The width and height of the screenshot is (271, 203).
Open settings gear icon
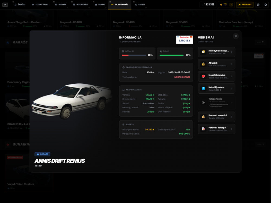[x=266, y=5]
